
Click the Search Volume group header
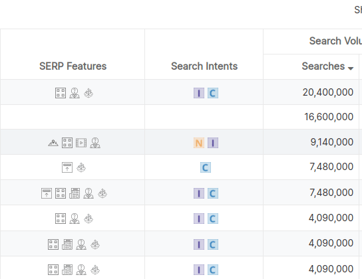335,41
